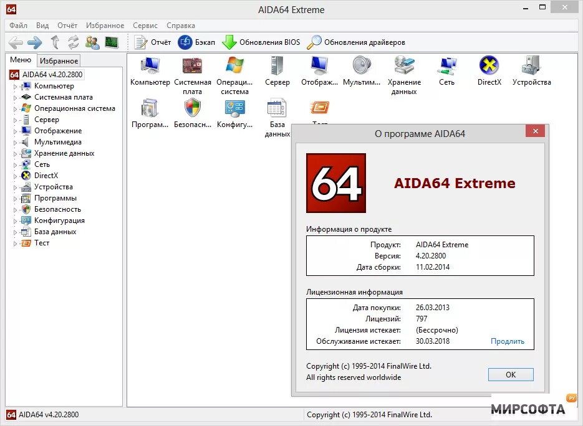Screen dimensions: 583x426
Task: Open the Избранное menu in the menu bar
Action: (105, 26)
